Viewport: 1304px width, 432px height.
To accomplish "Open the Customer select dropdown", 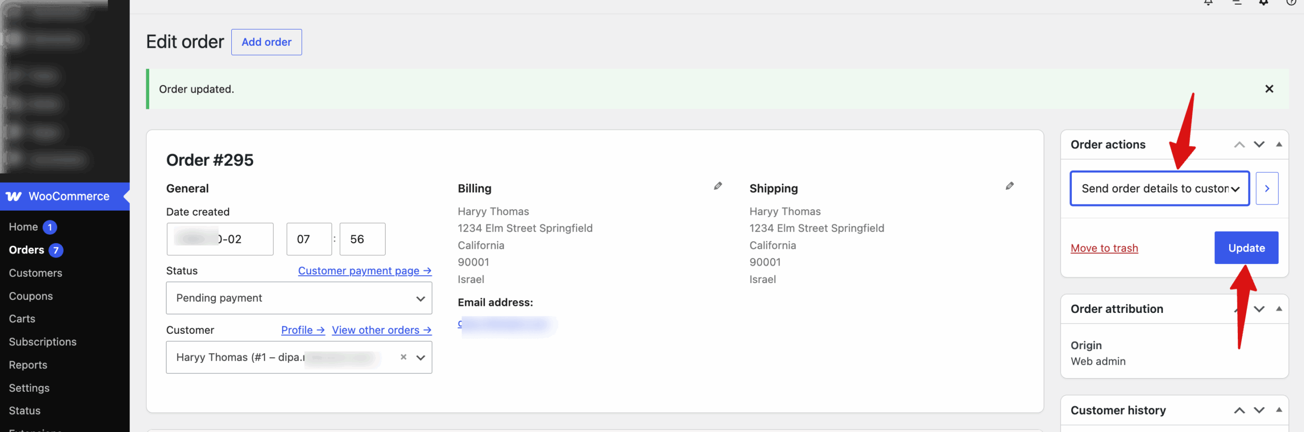I will (299, 357).
